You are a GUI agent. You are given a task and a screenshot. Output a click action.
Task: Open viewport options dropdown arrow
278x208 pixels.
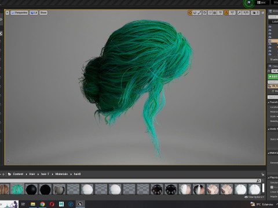coord(8,13)
